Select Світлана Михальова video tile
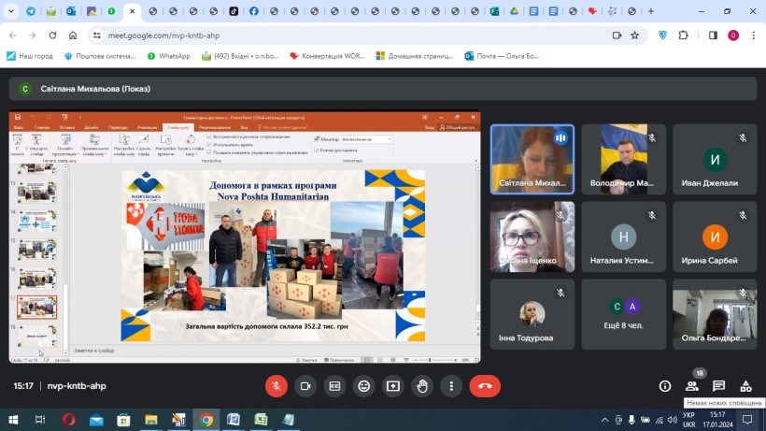The height and width of the screenshot is (431, 766). (x=532, y=159)
